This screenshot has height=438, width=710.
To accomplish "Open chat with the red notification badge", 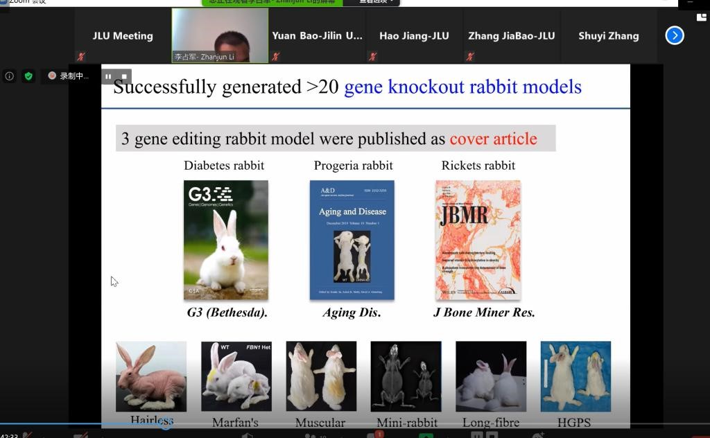I will (375, 435).
